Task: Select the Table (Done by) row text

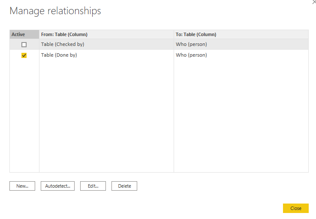Action: pyautogui.click(x=59, y=55)
